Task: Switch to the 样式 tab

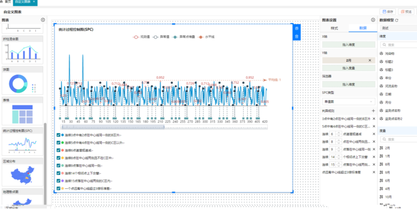Action: point(335,28)
